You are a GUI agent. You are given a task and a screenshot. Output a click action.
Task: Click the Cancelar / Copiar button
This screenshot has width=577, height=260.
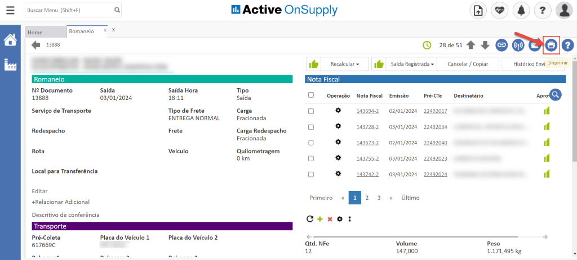468,64
